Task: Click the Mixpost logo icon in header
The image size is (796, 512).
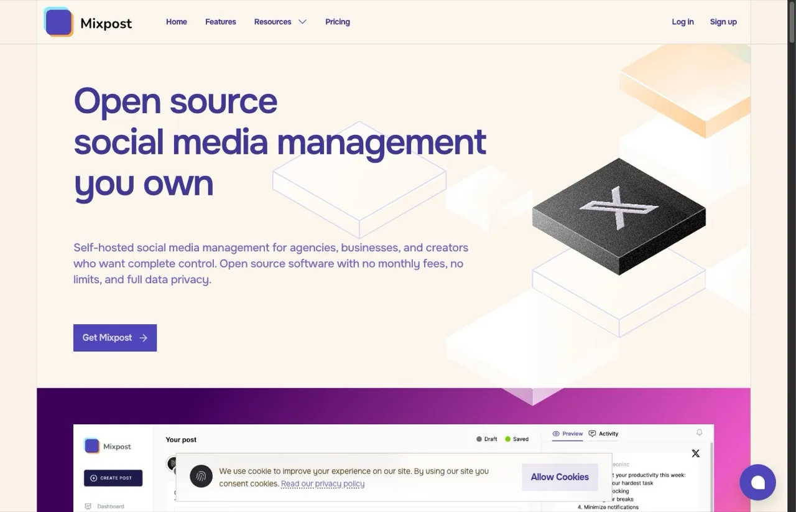Action: pyautogui.click(x=59, y=22)
